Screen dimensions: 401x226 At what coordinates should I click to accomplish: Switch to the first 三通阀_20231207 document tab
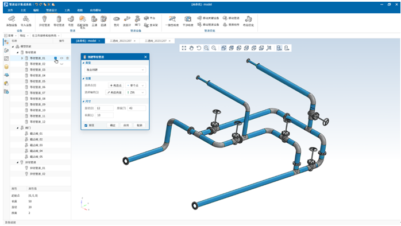click(x=122, y=41)
